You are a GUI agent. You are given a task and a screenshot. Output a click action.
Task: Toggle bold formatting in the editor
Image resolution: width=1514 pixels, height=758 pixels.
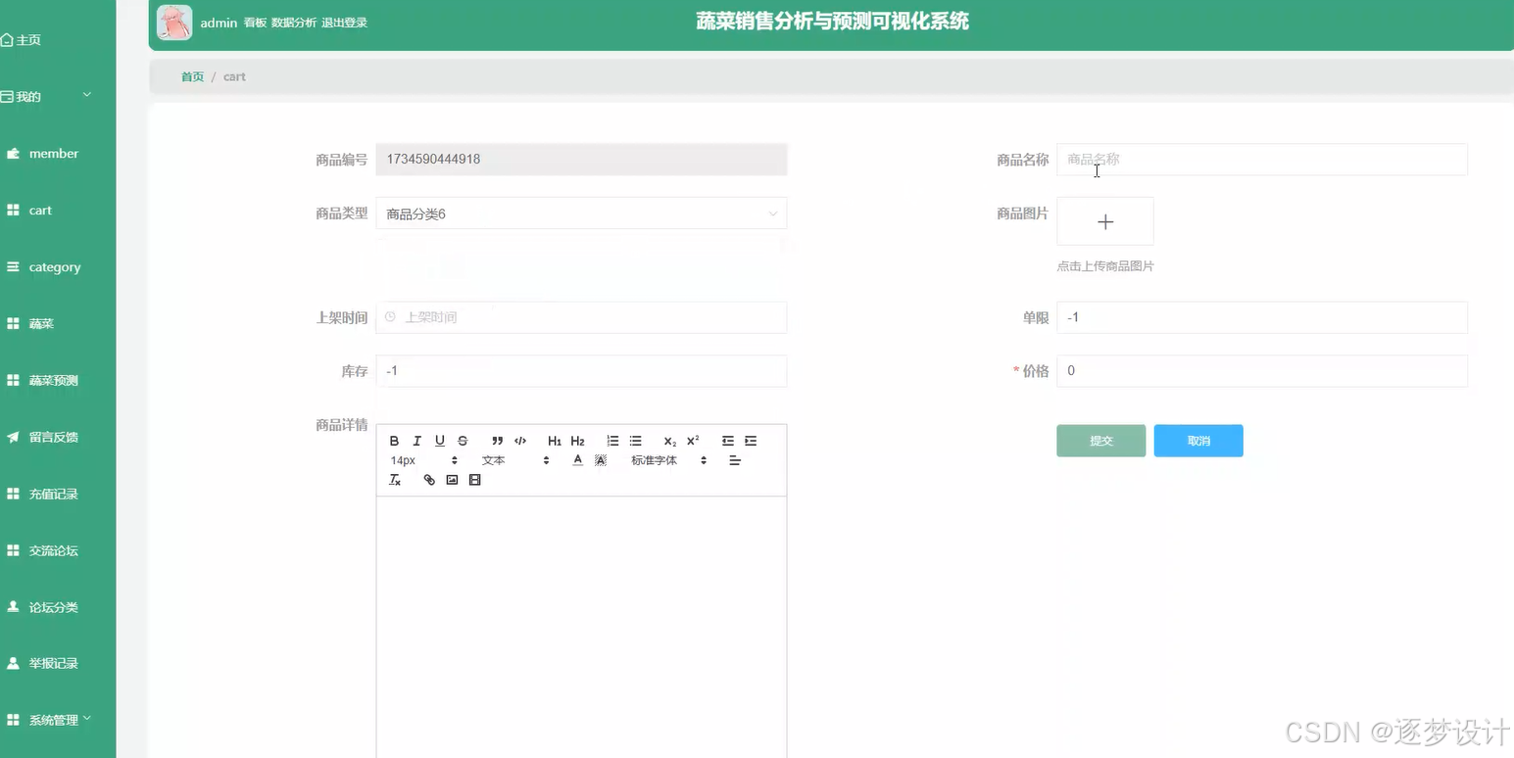click(394, 440)
